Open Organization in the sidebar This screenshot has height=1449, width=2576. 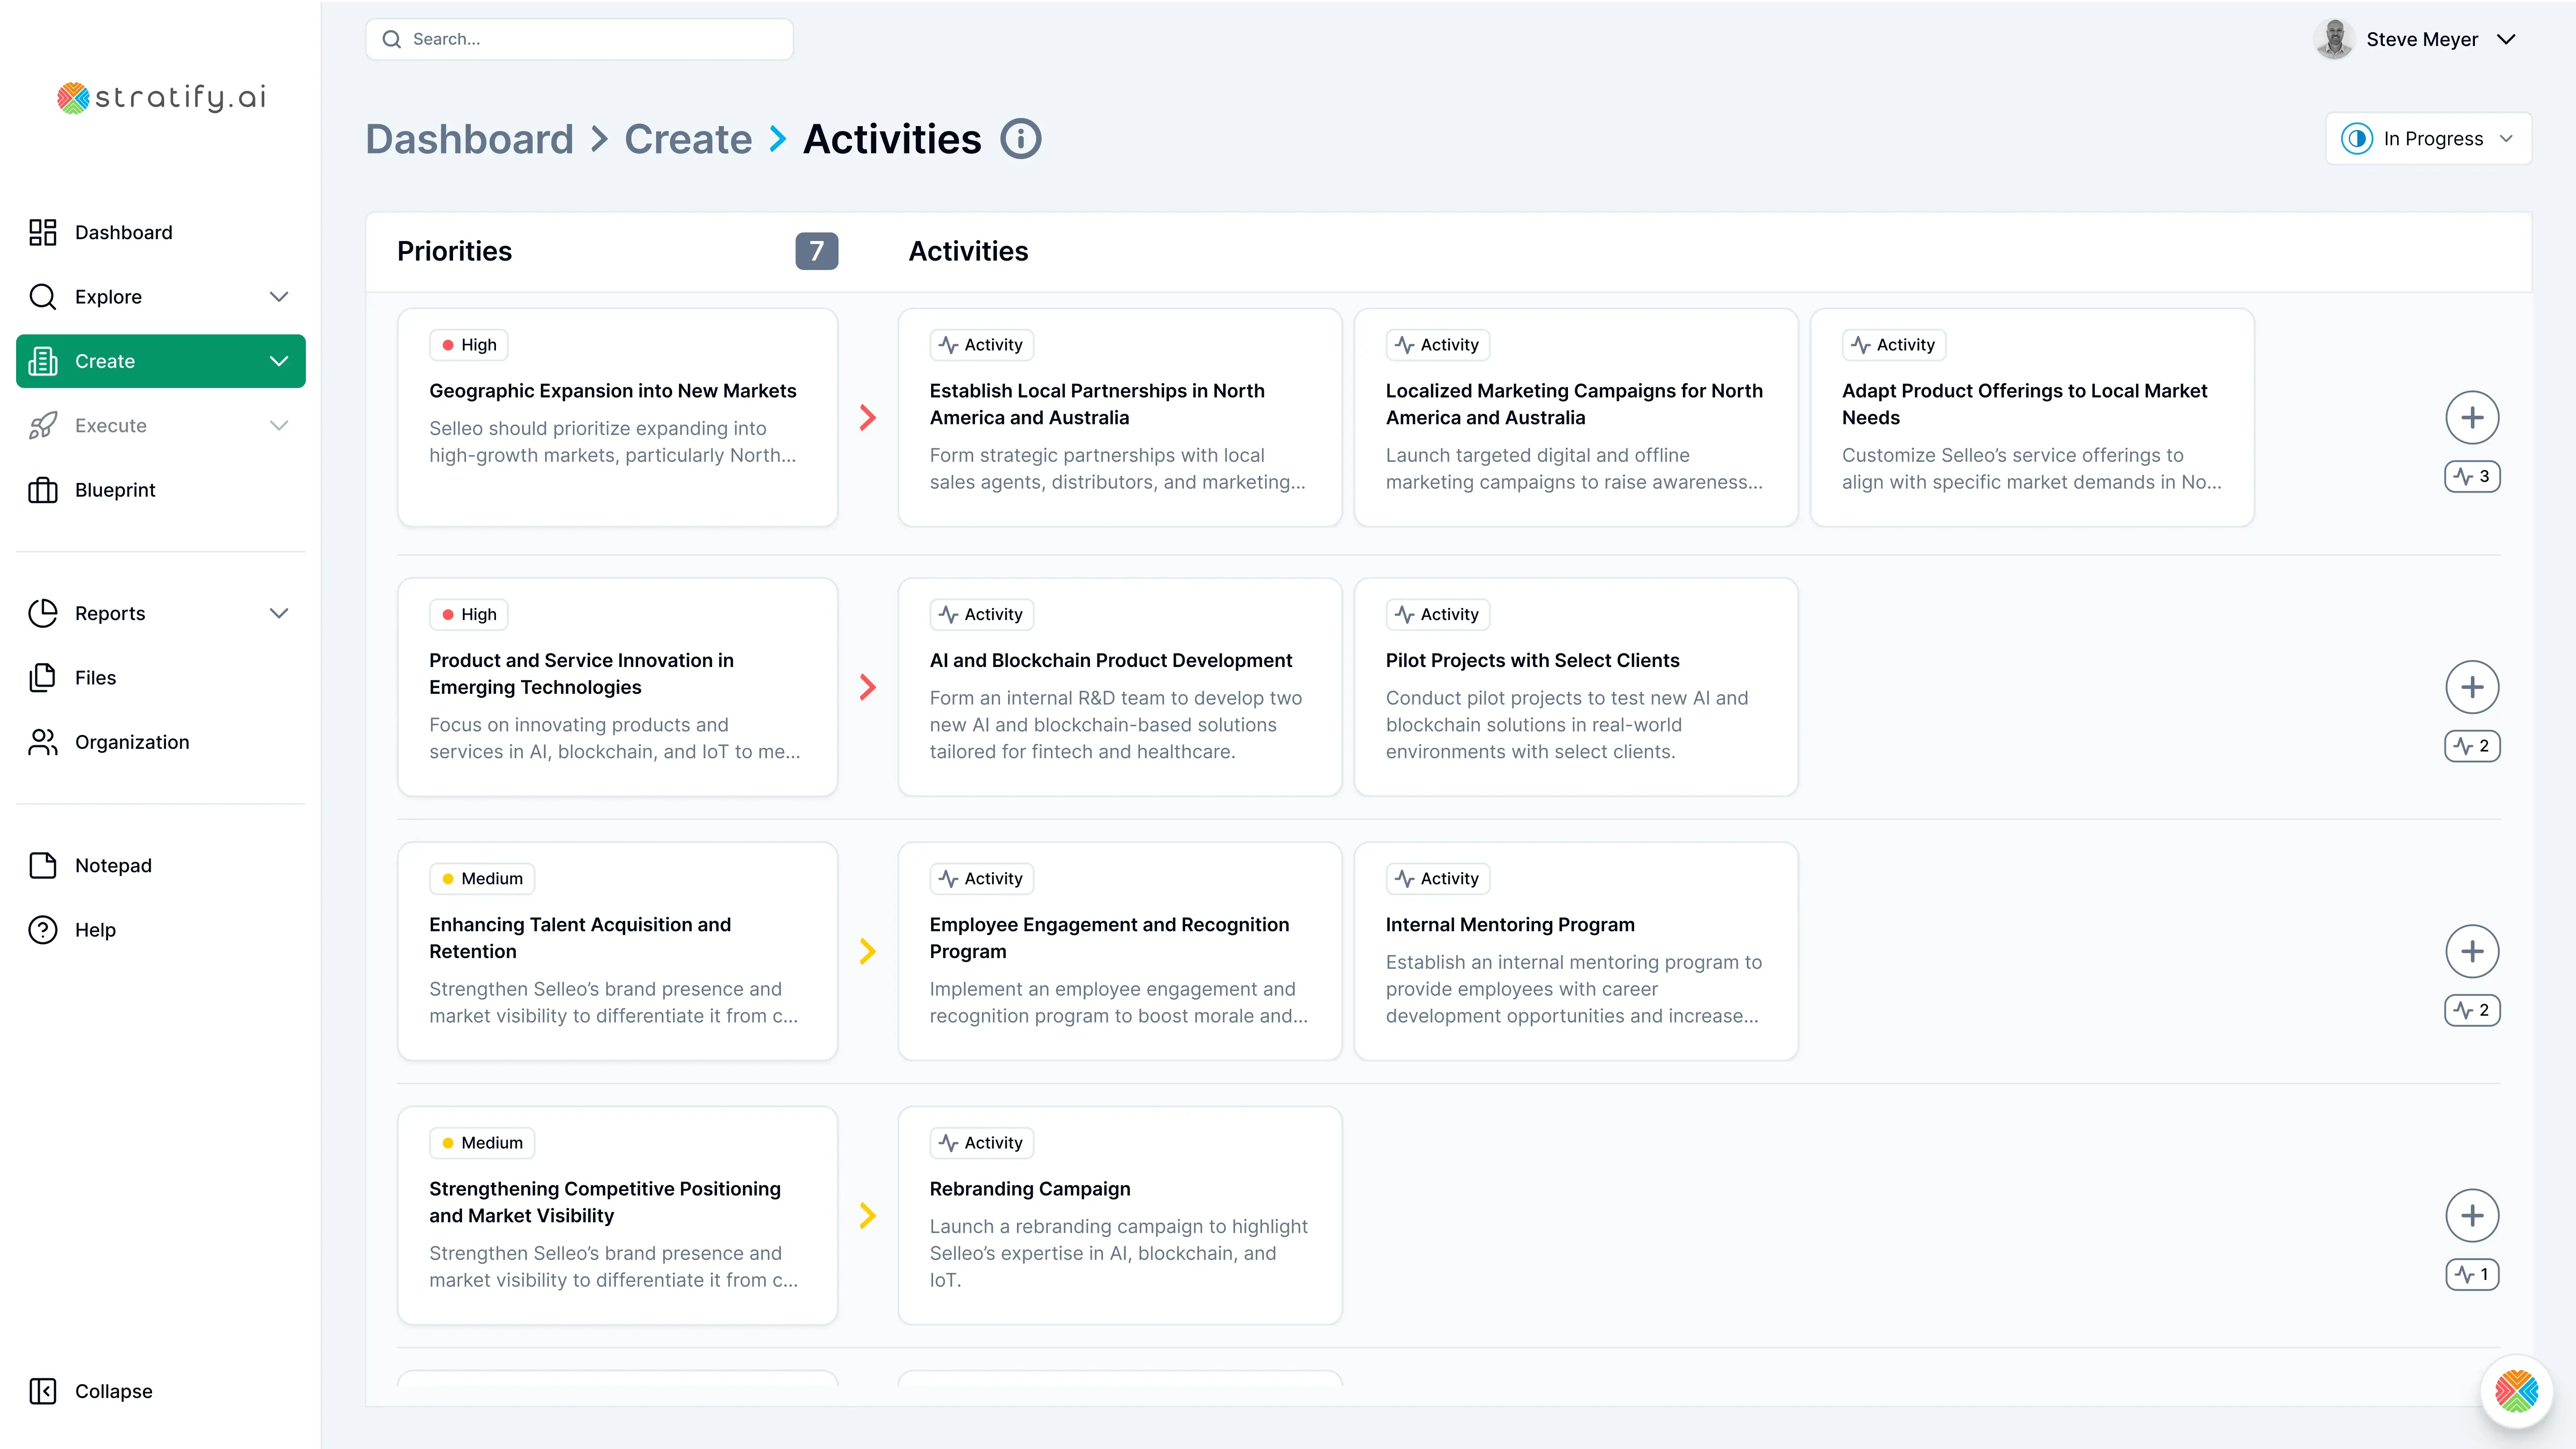131,742
